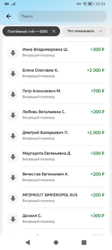Image resolution: width=112 pixels, height=250 pixels.
Task: Tap incoming arrow icon beside Дмитрий Валерьевич П.
Action: 13,136
